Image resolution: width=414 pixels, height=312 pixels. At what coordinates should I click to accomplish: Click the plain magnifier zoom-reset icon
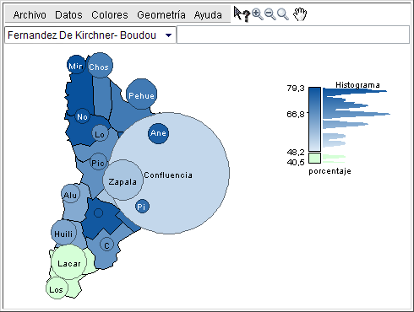click(283, 14)
